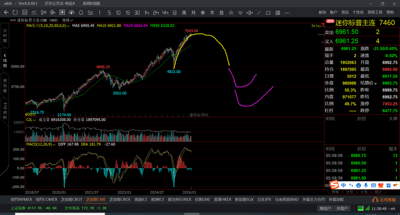The width and height of the screenshot is (400, 215).
Task: Select the 5s period
Action: [x=90, y=13]
